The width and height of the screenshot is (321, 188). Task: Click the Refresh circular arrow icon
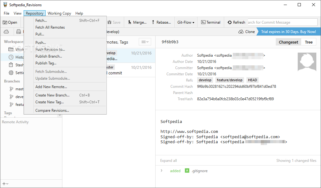coord(229,22)
